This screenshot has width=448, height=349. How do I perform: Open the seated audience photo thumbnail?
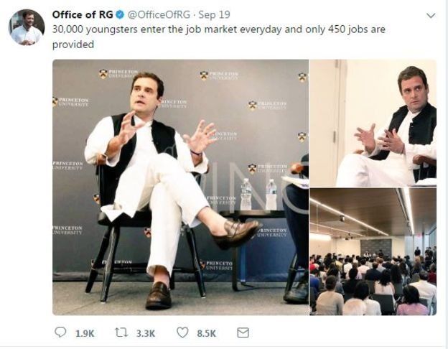(x=373, y=251)
